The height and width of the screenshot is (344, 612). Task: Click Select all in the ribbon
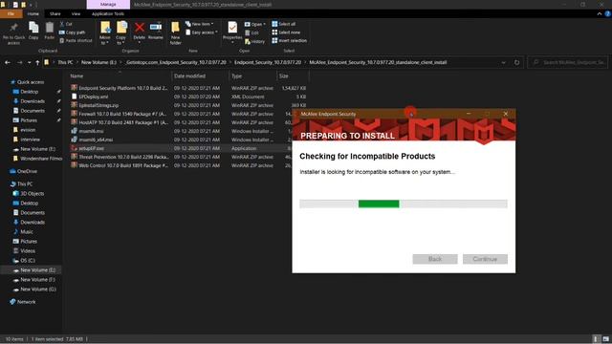(284, 24)
